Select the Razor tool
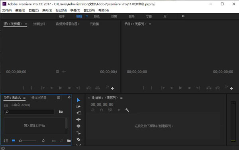Screen dimensions: 239x150 click(78, 139)
